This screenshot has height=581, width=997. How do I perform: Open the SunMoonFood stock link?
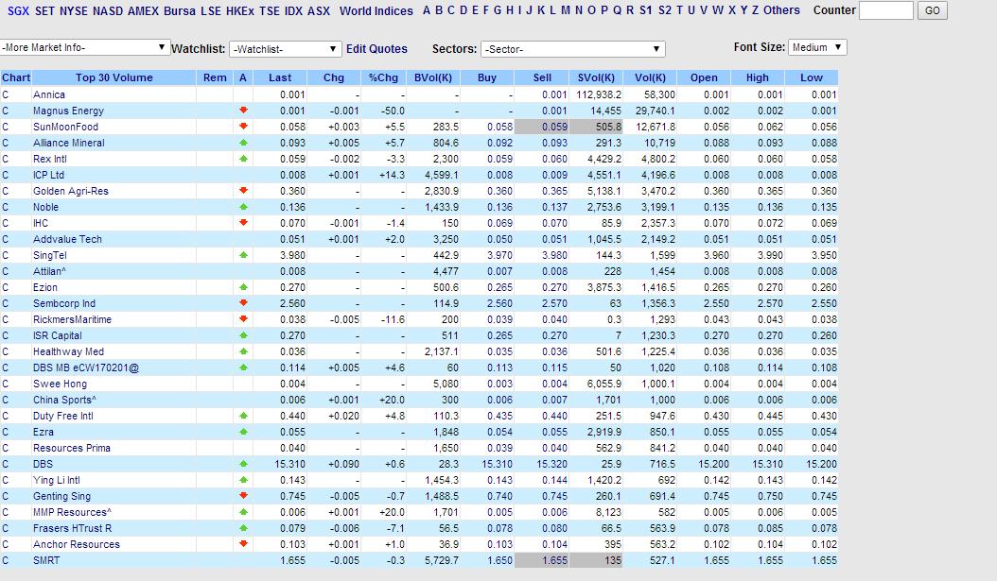coord(65,127)
